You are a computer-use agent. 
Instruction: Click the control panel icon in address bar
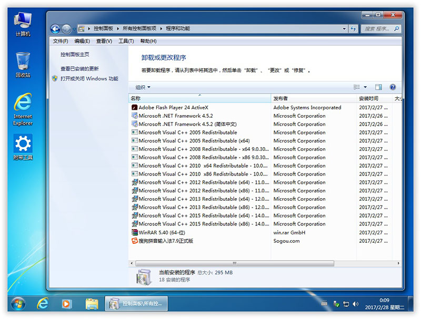coord(82,29)
